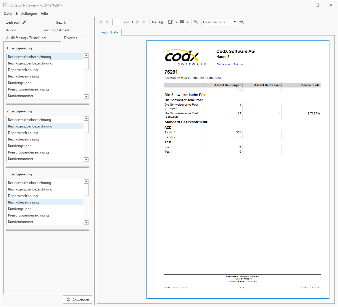Viewport: 338px width, 307px height.
Task: Select Kundengruppe in 2. Gruppierung
Action: coord(45,146)
